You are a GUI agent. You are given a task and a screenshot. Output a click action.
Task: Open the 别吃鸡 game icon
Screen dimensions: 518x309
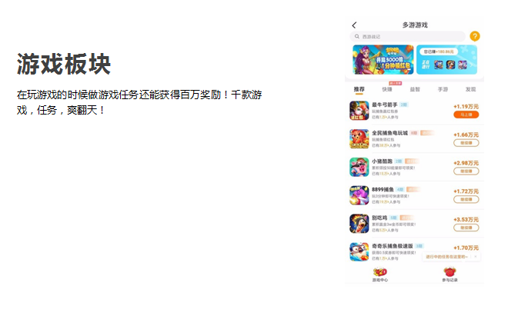(x=359, y=224)
